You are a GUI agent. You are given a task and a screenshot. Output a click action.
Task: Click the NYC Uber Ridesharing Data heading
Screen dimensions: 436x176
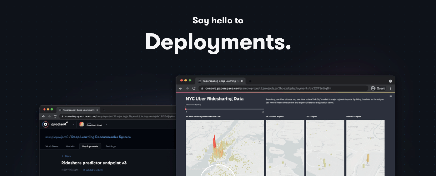pyautogui.click(x=215, y=99)
